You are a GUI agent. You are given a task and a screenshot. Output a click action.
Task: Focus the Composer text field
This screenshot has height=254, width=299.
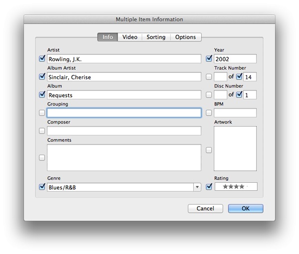(124, 130)
